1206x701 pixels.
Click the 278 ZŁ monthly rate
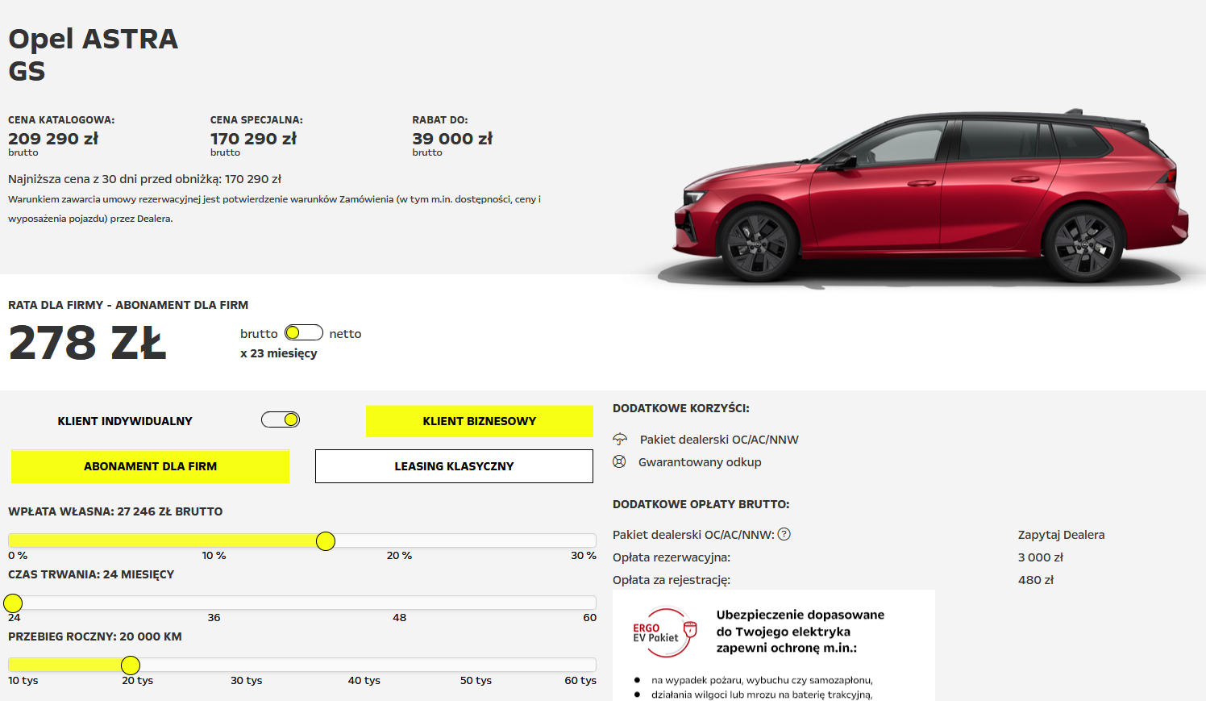pos(87,343)
